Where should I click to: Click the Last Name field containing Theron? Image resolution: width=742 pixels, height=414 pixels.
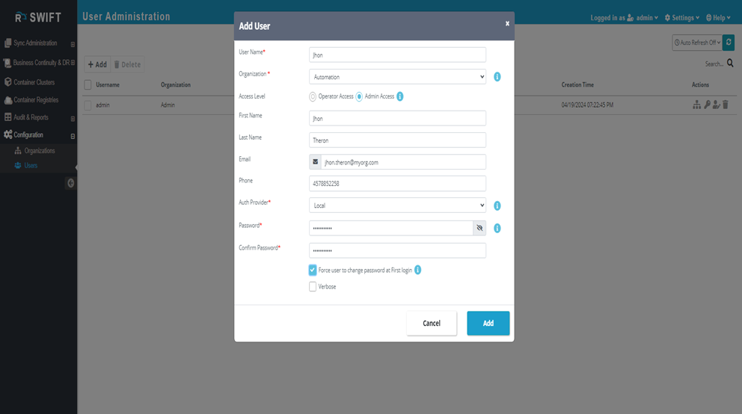(397, 140)
